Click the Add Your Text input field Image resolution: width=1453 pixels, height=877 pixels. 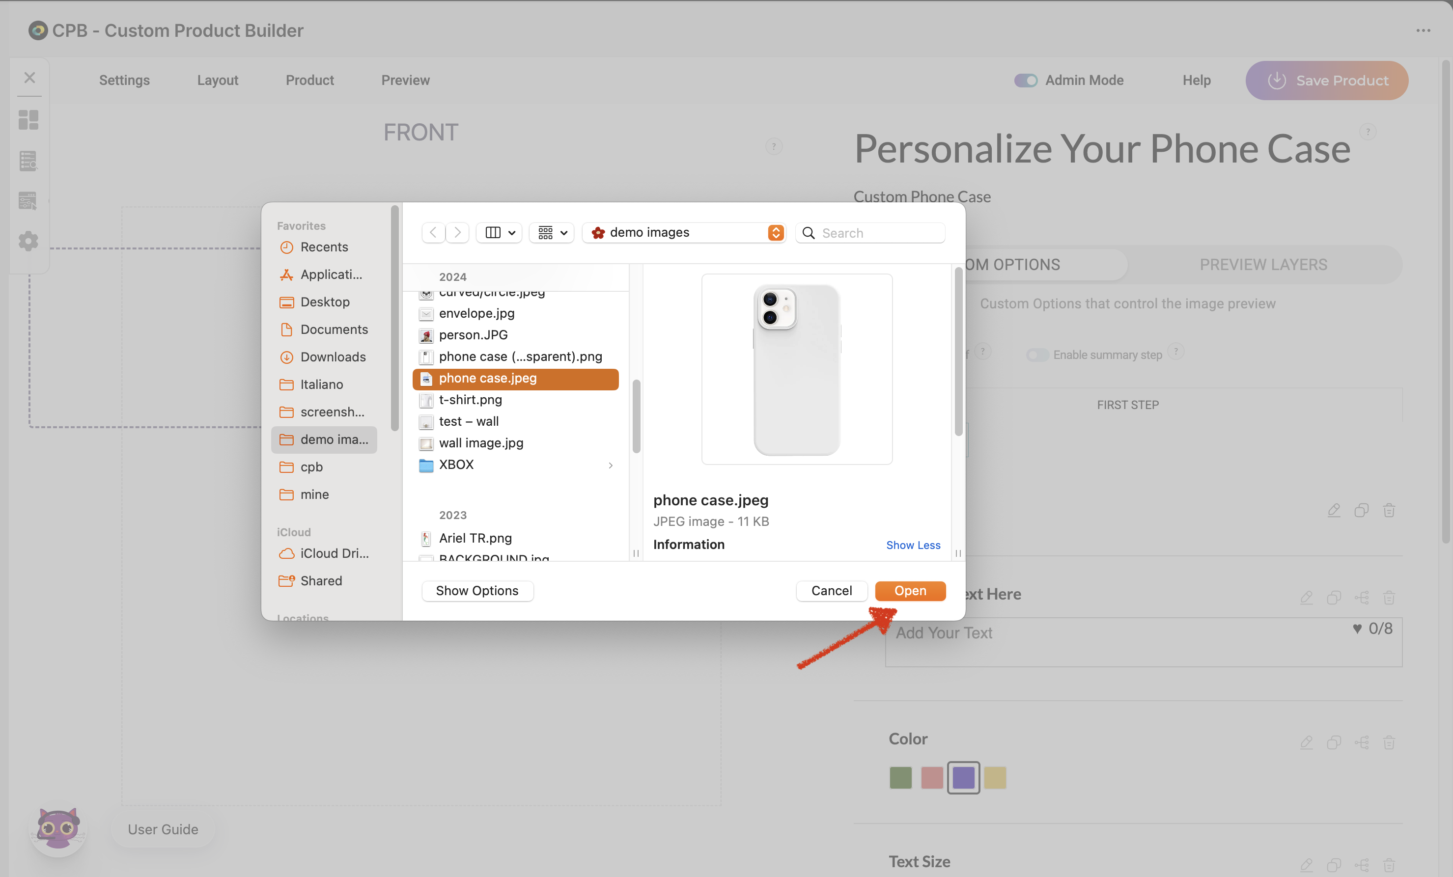point(1144,642)
